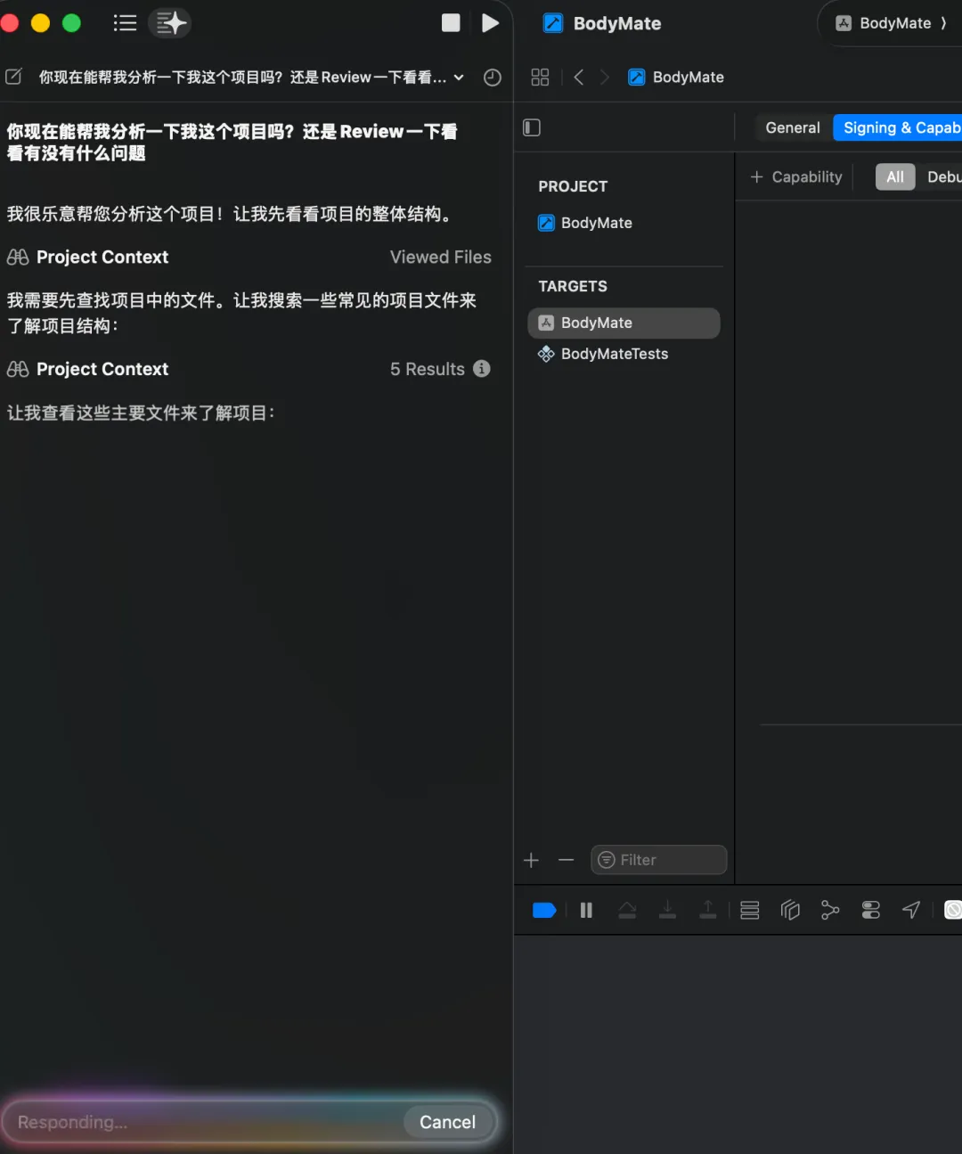This screenshot has height=1154, width=962.
Task: Pause program execution
Action: point(586,910)
